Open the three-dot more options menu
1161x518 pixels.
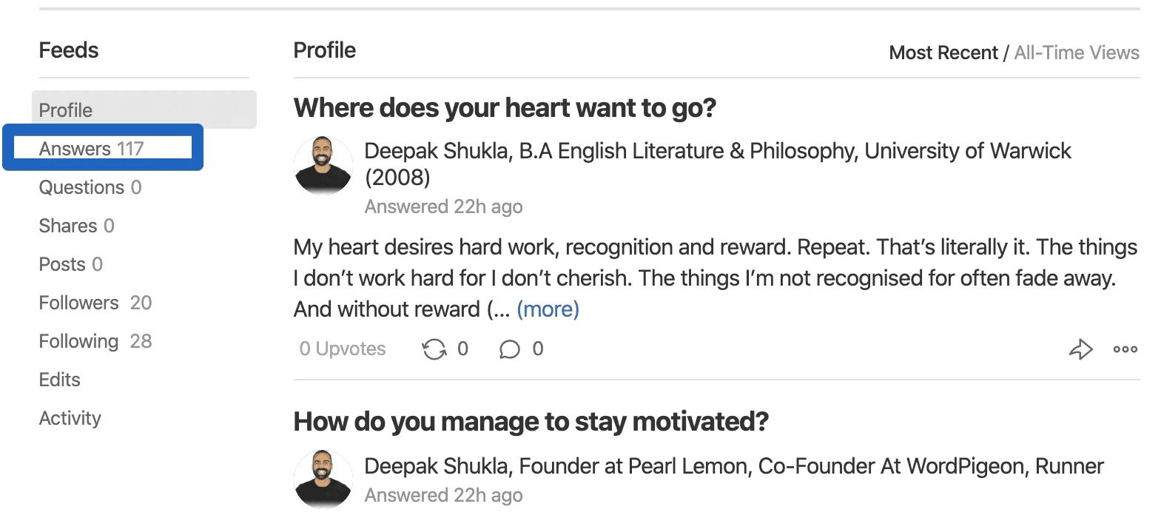(1125, 349)
